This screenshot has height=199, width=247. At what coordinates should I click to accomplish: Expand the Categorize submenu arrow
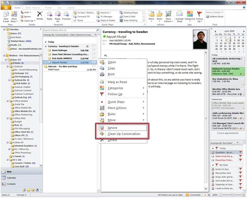143,88
